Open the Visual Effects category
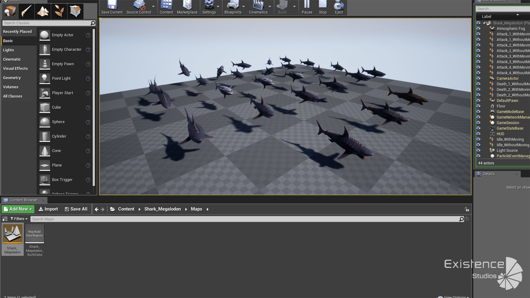530x298 pixels. [x=15, y=68]
